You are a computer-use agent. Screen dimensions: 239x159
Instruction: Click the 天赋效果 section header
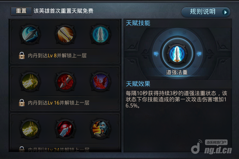tap(138, 84)
